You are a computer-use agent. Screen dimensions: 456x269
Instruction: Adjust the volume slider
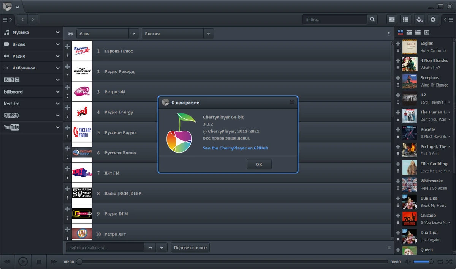(423, 261)
